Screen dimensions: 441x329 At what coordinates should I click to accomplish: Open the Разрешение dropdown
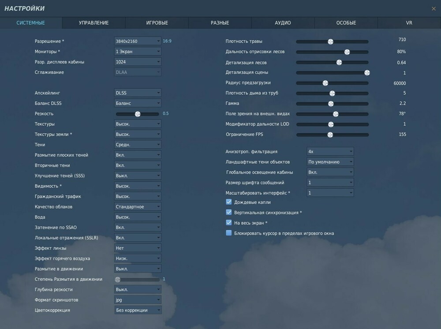click(137, 41)
